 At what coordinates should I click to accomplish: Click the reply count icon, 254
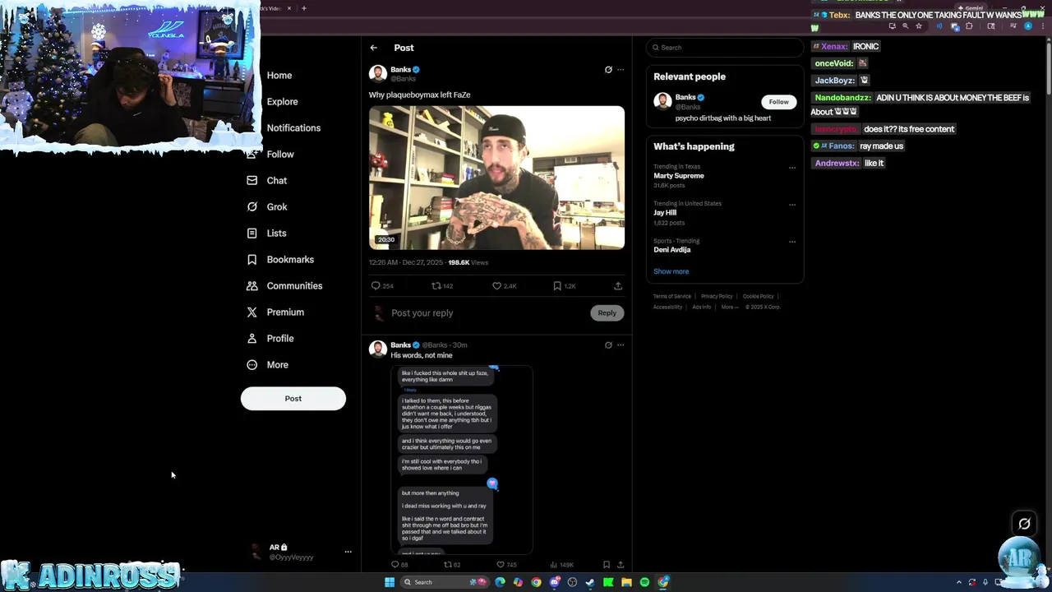click(x=376, y=286)
